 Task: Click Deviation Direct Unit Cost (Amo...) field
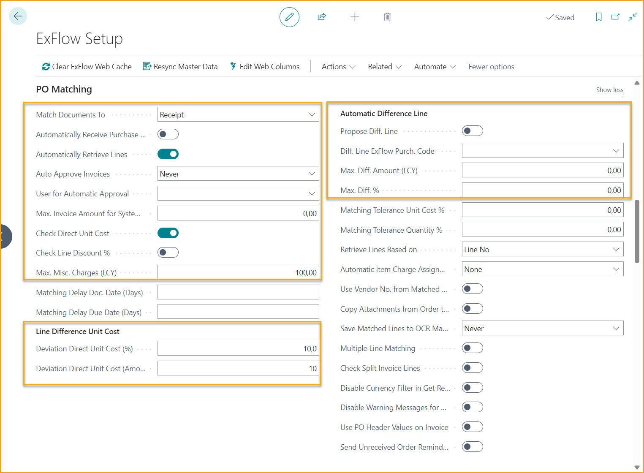(x=238, y=368)
